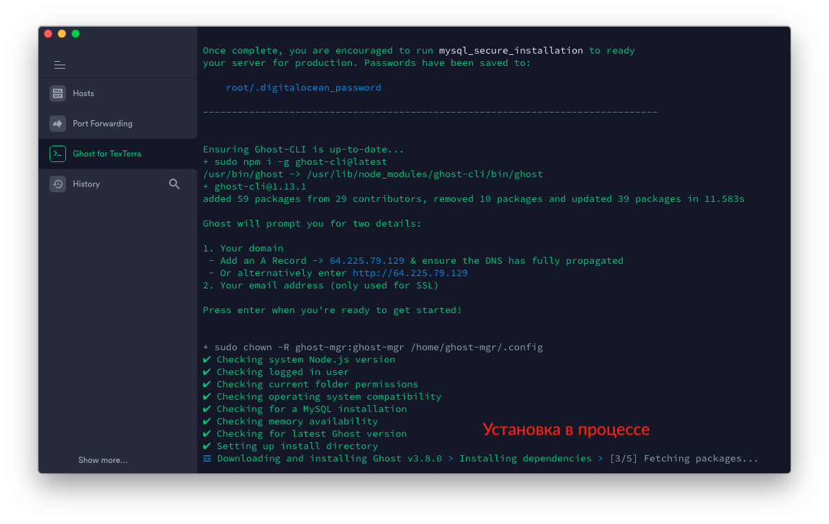Click the root/.digitalocean_password path
Image resolution: width=829 pixels, height=524 pixels.
click(x=303, y=88)
